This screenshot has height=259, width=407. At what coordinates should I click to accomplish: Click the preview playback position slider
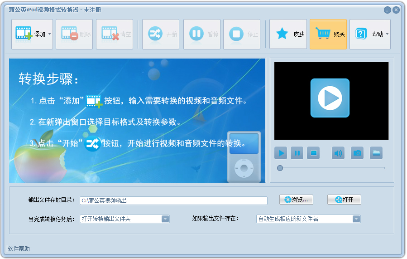pyautogui.click(x=331, y=168)
